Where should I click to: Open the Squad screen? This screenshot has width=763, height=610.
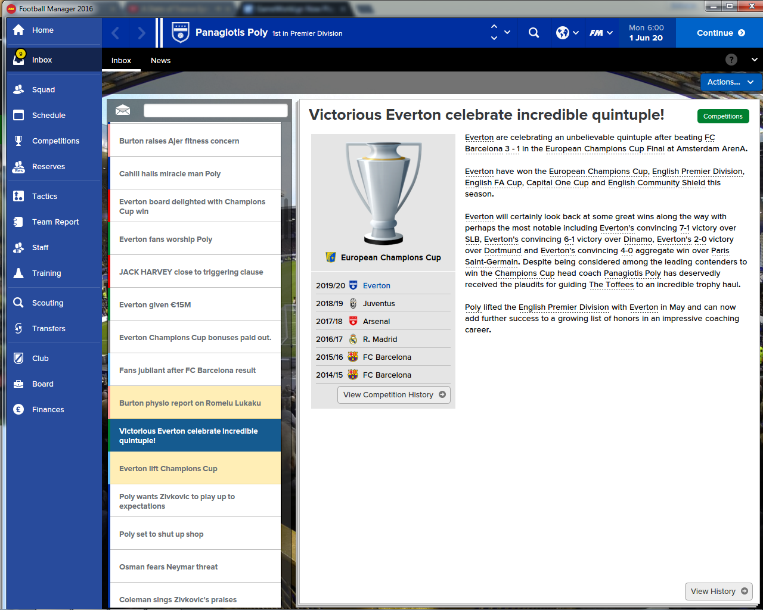[x=54, y=89]
